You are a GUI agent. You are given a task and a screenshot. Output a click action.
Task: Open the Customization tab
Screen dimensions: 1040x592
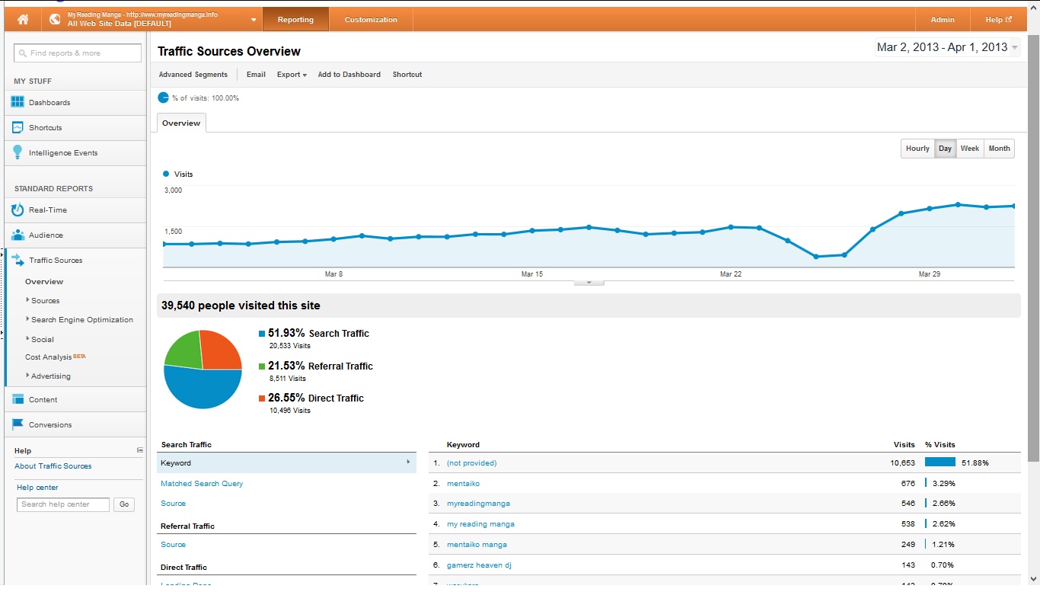pyautogui.click(x=371, y=20)
